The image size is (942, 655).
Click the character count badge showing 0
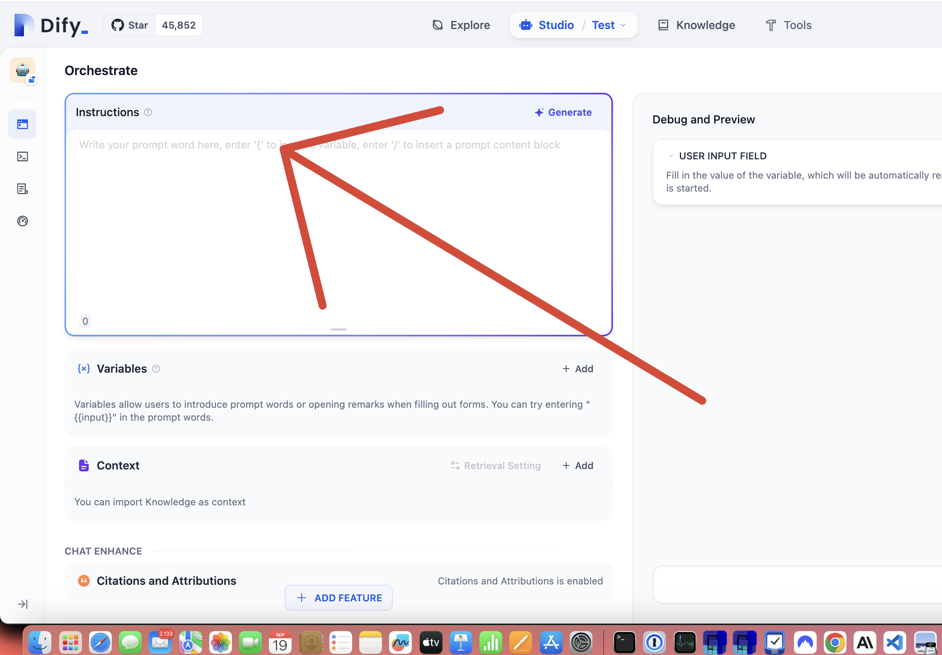point(85,321)
